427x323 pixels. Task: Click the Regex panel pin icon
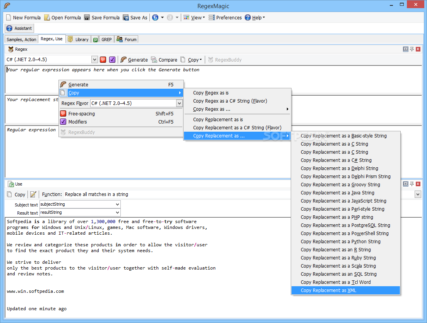click(x=412, y=49)
